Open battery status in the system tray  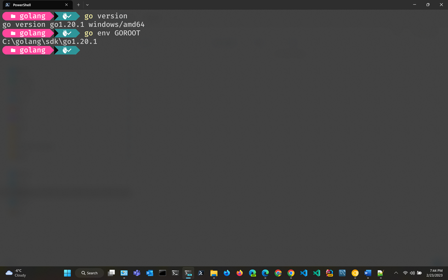tap(420, 273)
